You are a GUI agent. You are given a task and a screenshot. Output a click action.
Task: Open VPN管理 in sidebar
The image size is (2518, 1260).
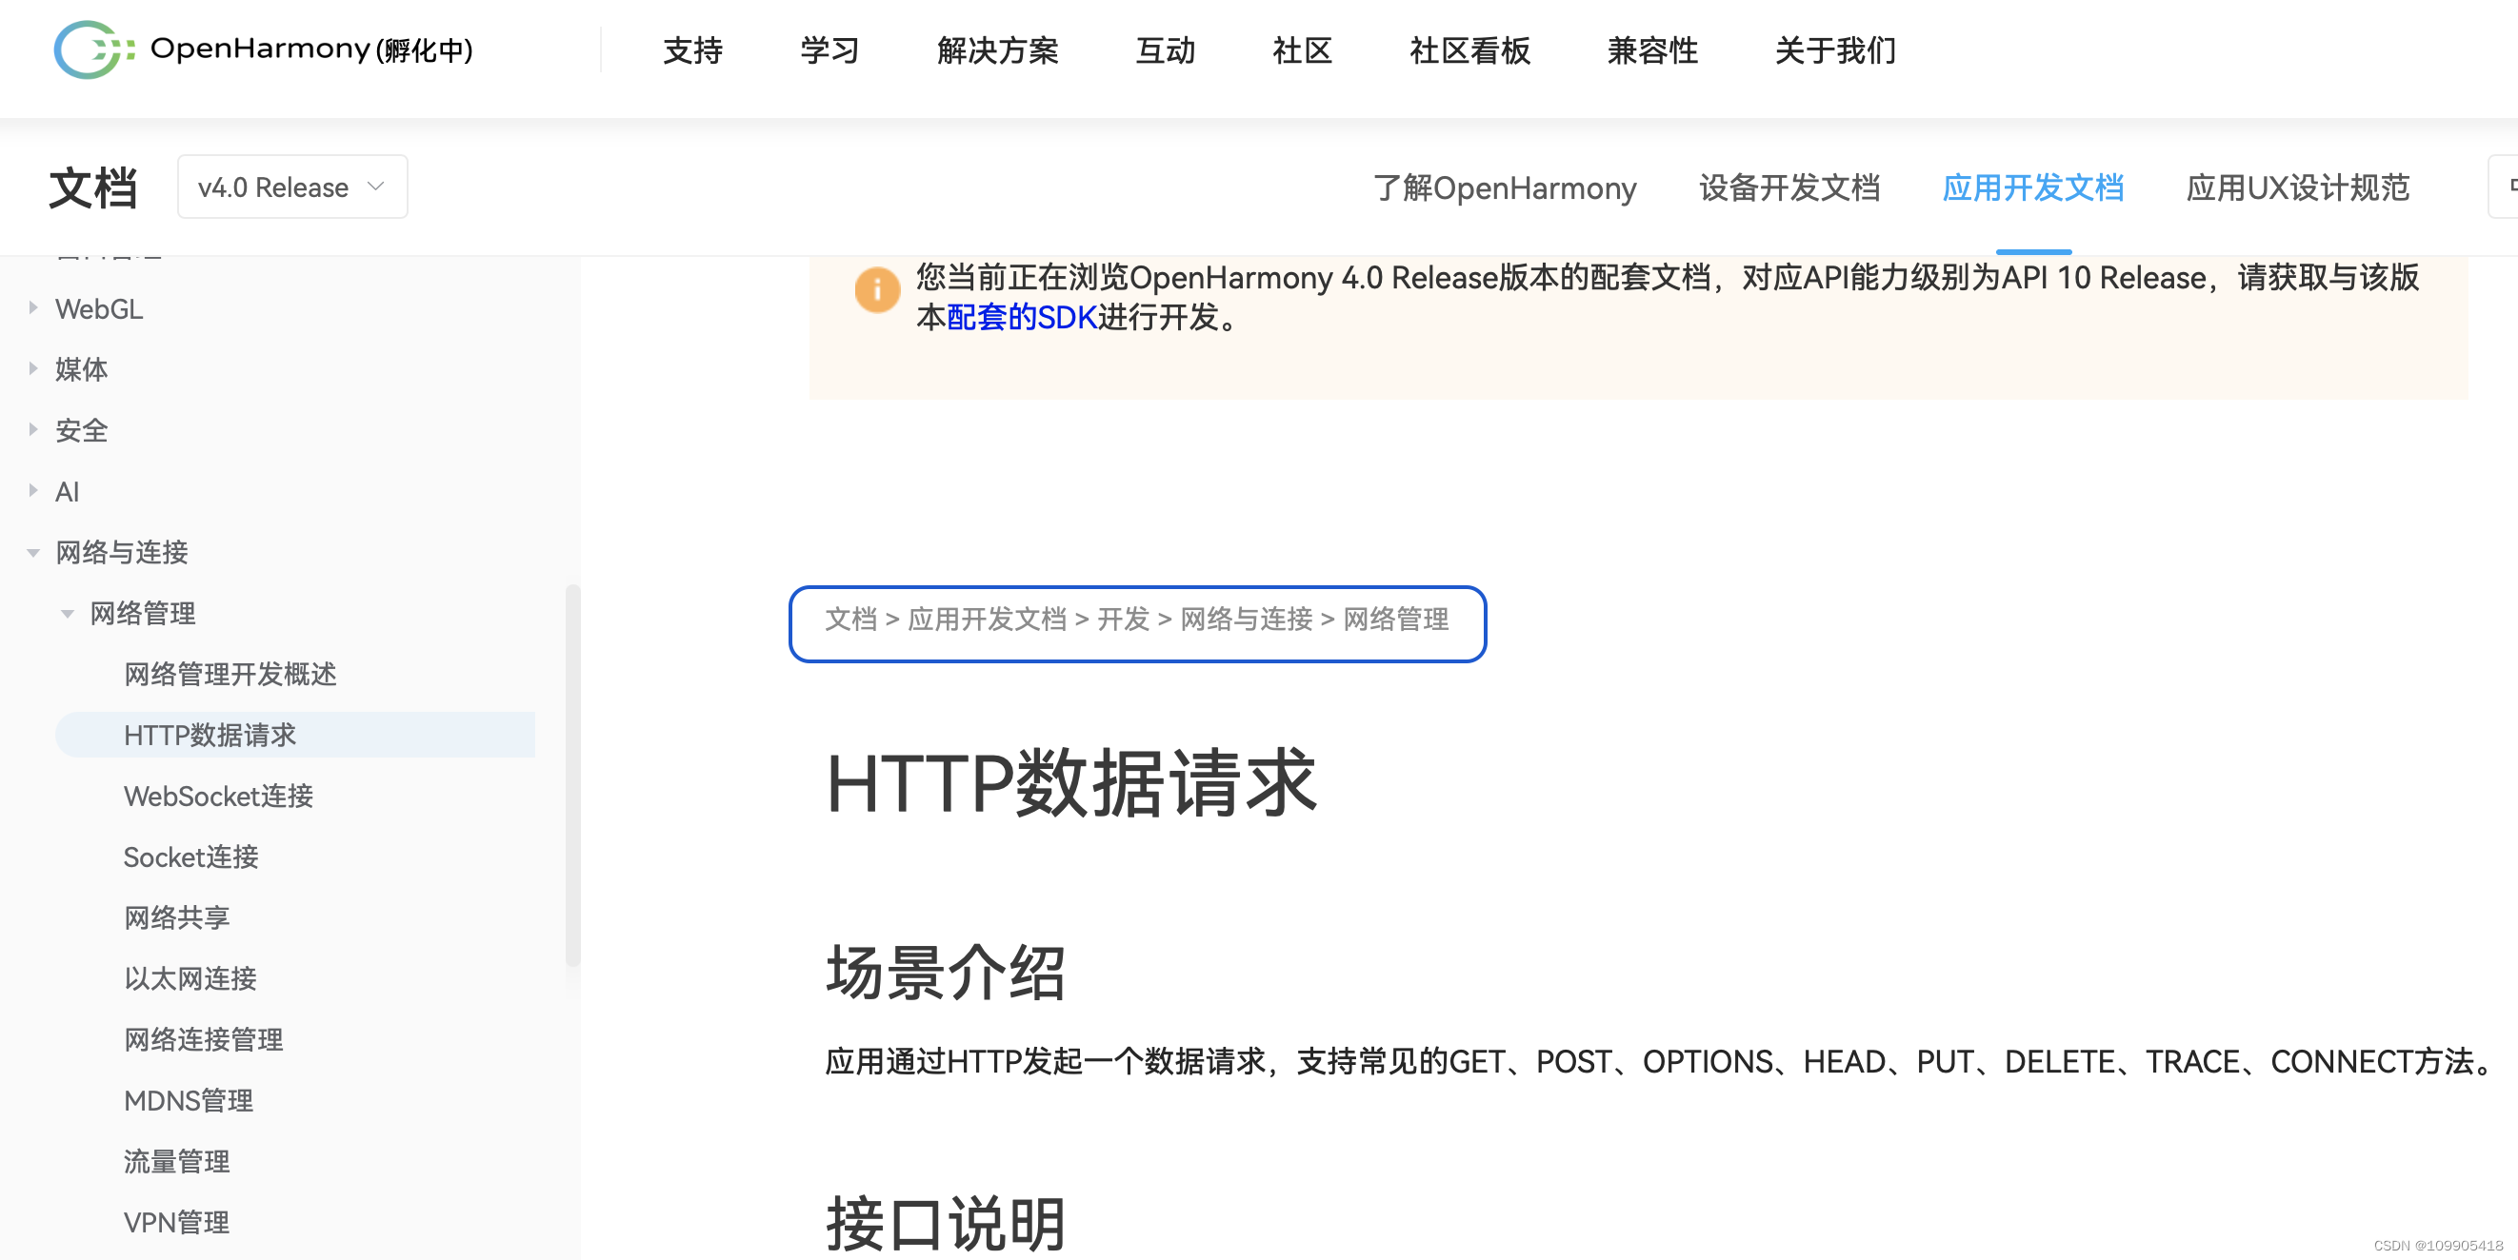coord(177,1222)
